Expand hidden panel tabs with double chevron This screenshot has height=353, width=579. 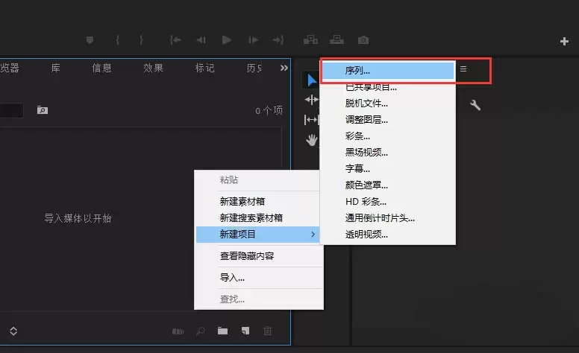point(284,68)
